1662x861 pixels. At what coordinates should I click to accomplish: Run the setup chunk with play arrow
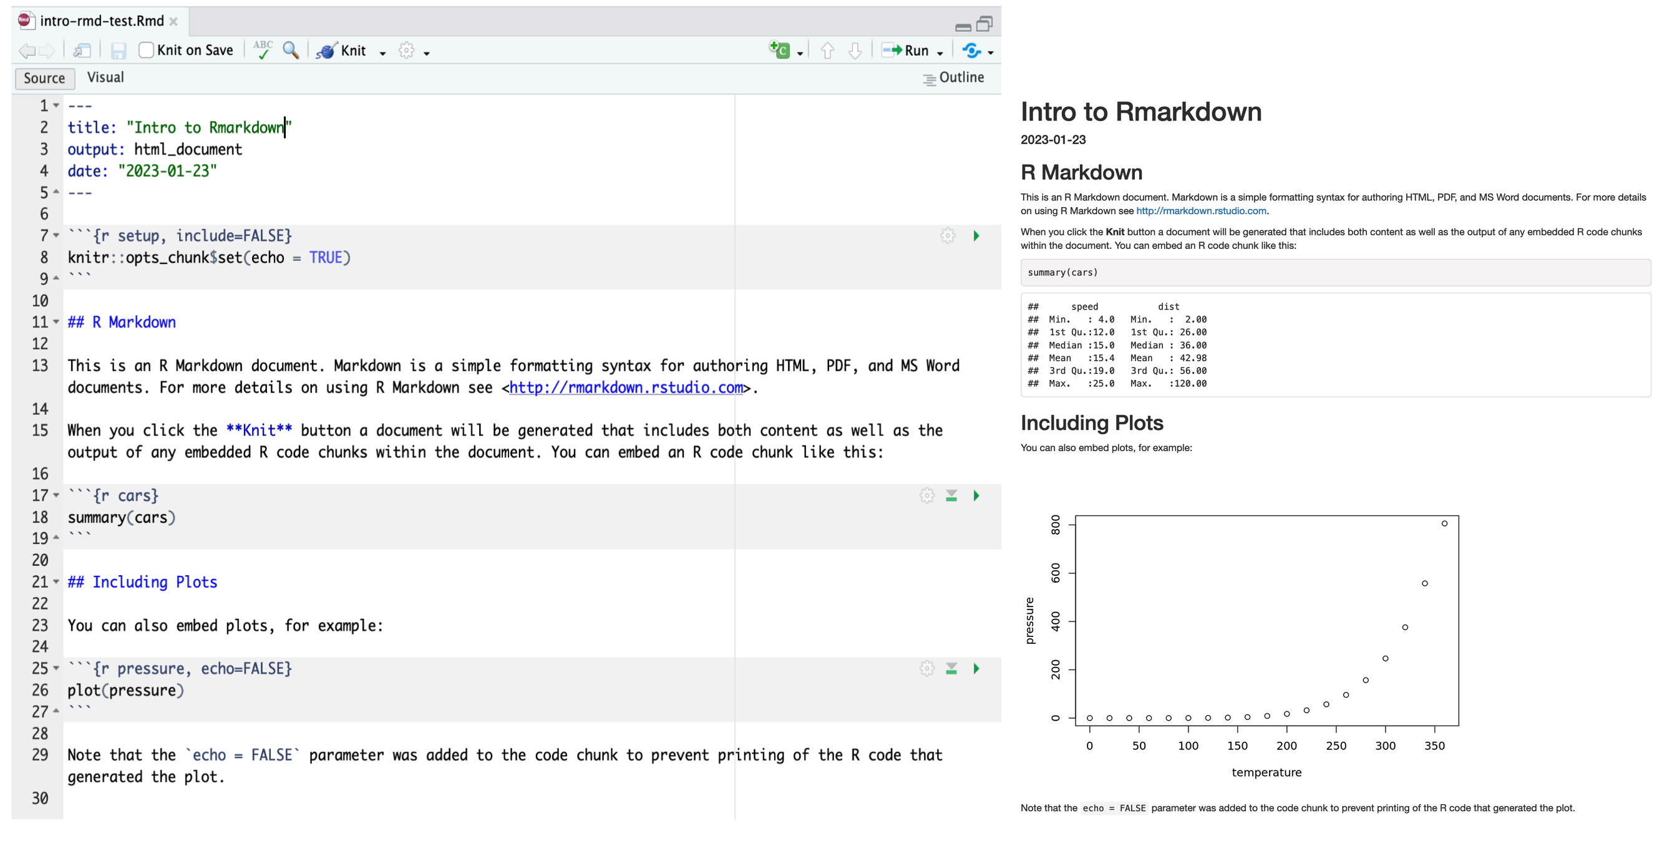click(976, 236)
